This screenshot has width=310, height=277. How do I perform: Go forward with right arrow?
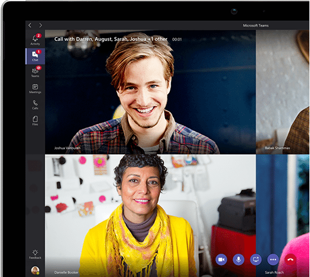[41, 25]
